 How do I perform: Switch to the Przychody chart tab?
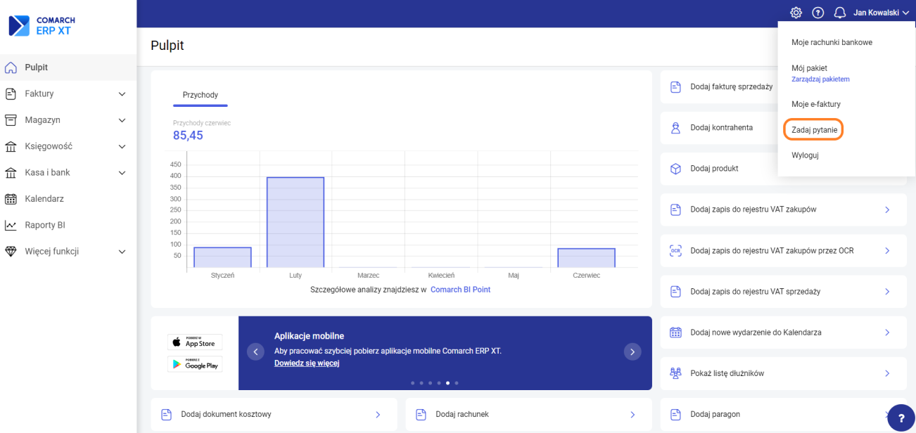coord(201,95)
